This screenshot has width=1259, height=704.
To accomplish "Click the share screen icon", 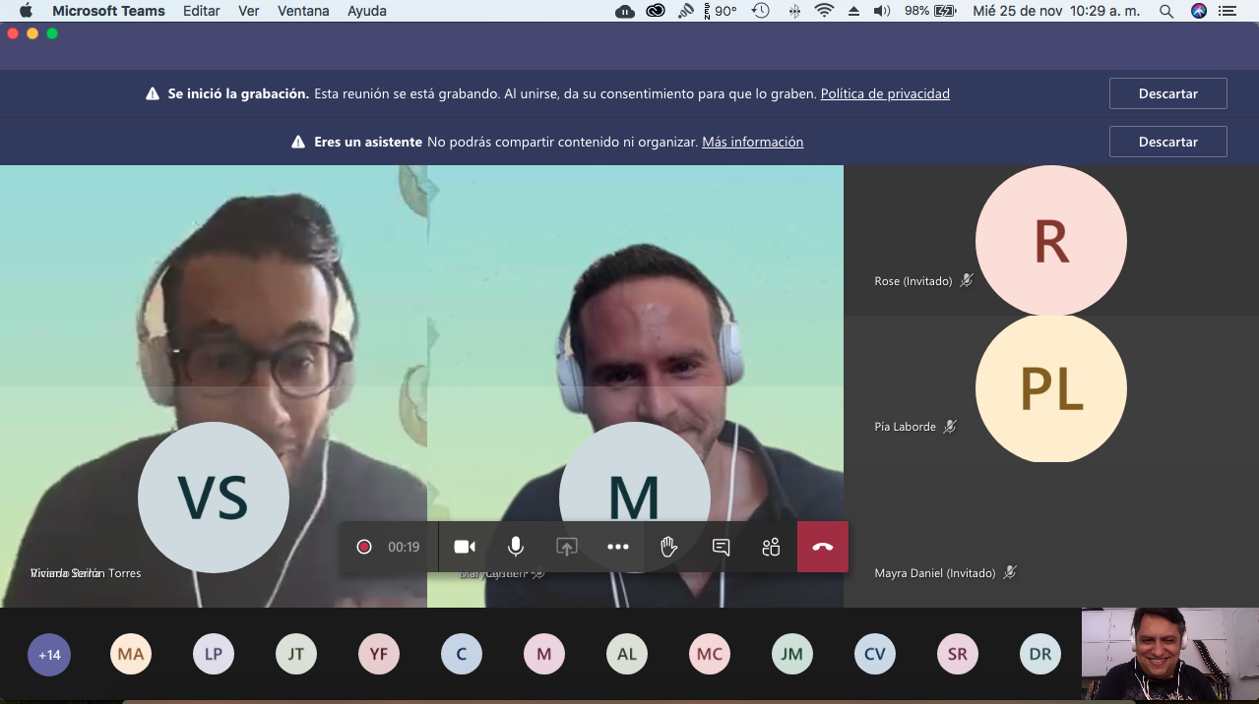I will tap(567, 547).
